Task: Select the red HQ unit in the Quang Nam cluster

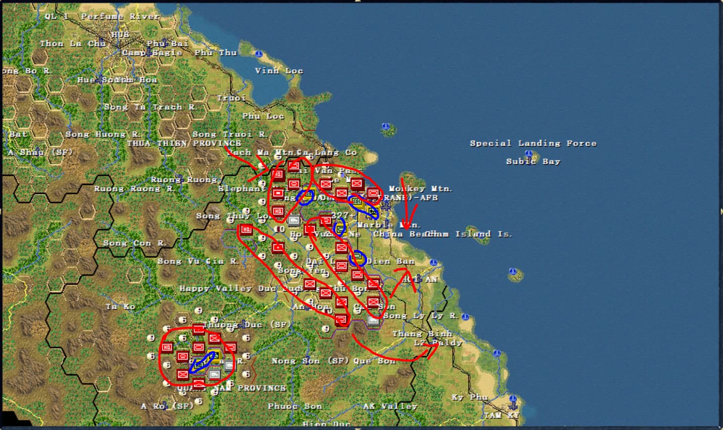Action: click(x=167, y=347)
